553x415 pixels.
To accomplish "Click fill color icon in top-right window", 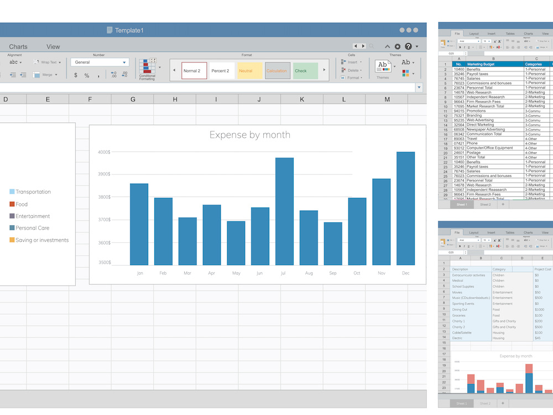I will 492,47.
